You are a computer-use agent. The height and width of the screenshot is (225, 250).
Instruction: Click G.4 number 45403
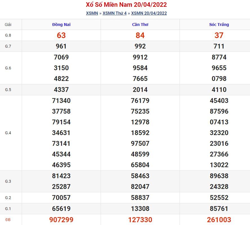[219, 101]
